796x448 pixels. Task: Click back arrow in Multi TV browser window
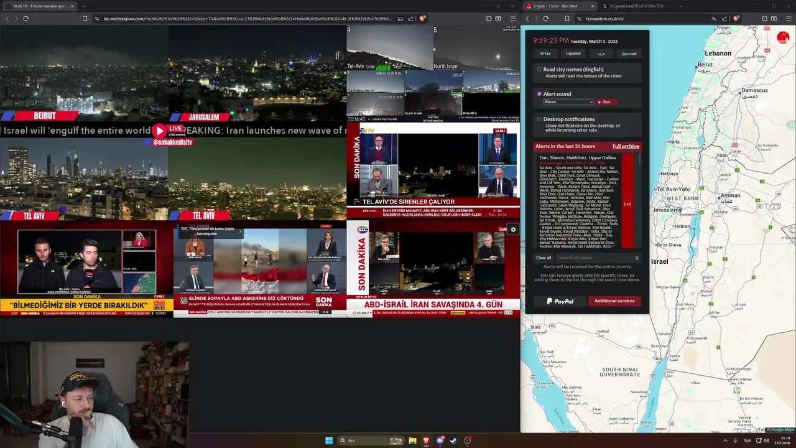7,19
